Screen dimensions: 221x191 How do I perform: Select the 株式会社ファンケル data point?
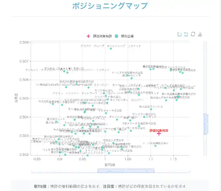(x=151, y=109)
